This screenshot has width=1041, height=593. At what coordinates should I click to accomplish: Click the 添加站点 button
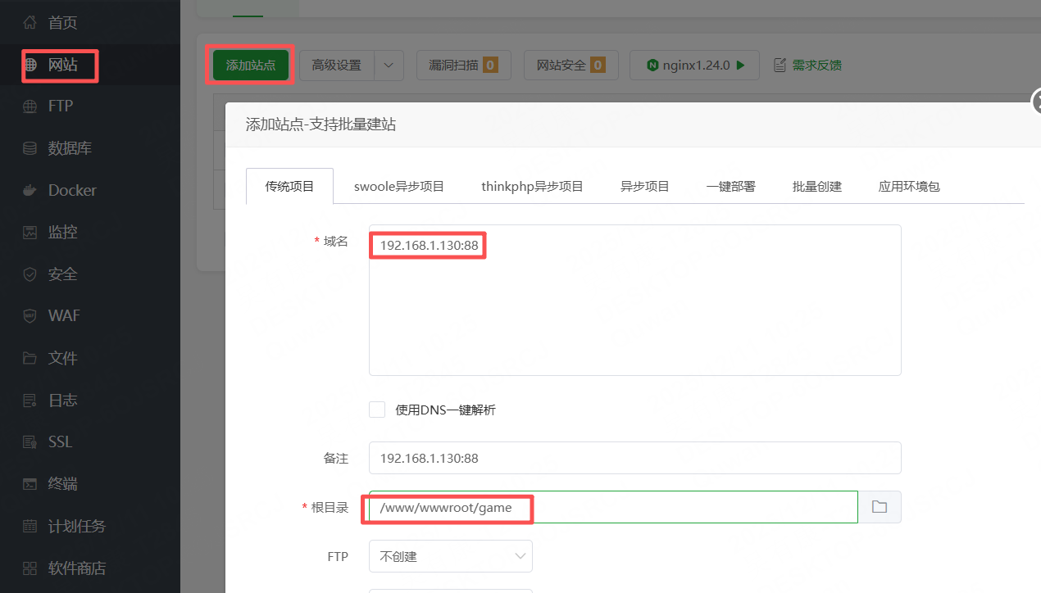coord(250,65)
